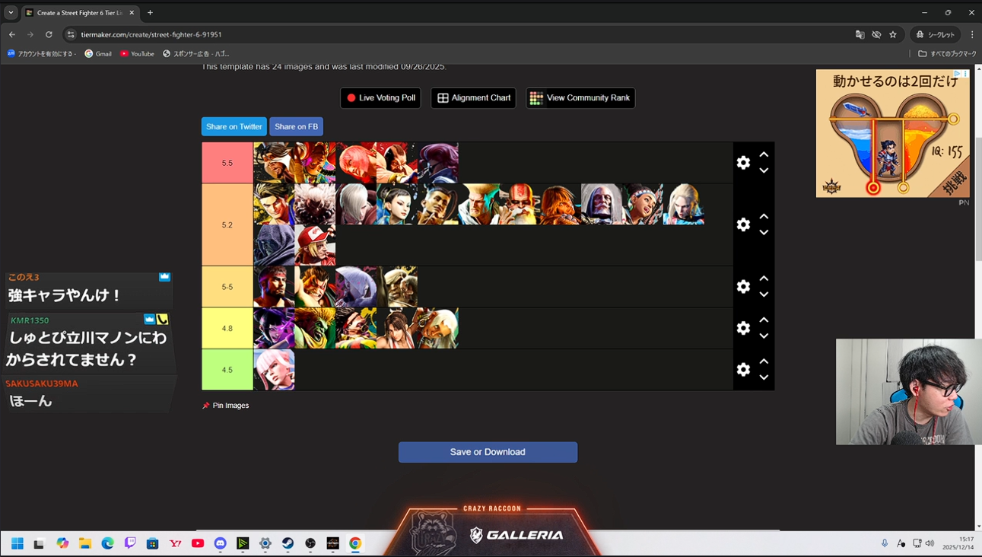Viewport: 982px width, 557px height.
Task: Open row settings for the 4.8 tier
Action: (743, 328)
